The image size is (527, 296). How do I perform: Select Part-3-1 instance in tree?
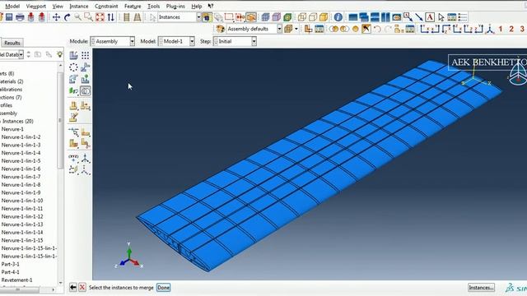coord(11,264)
